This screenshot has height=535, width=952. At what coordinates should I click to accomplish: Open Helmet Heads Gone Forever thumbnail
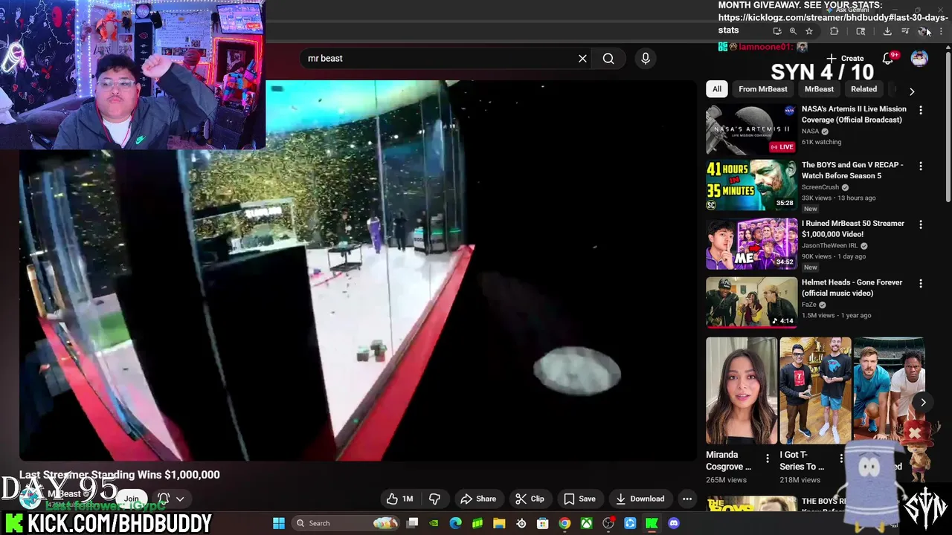point(751,302)
